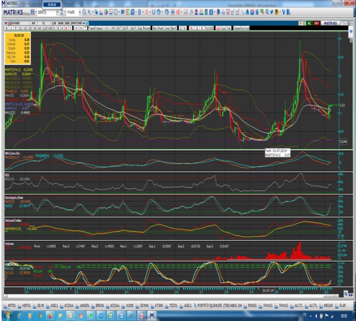Image resolution: width=356 pixels, height=321 pixels.
Task: Click the horizontal scrollbar right arrow
Action: click(336, 296)
